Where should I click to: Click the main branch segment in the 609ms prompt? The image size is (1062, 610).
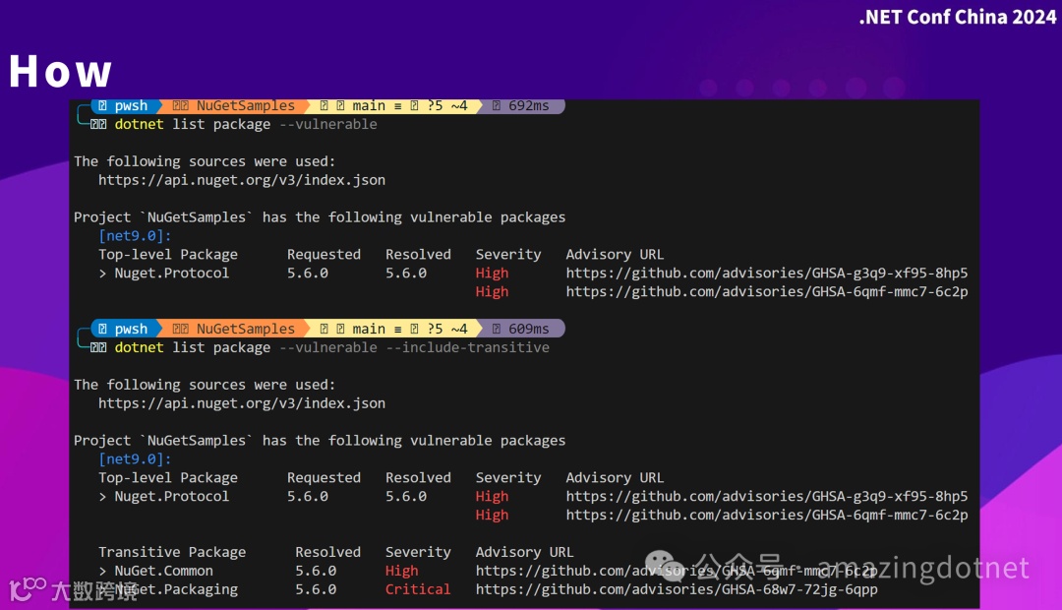394,329
